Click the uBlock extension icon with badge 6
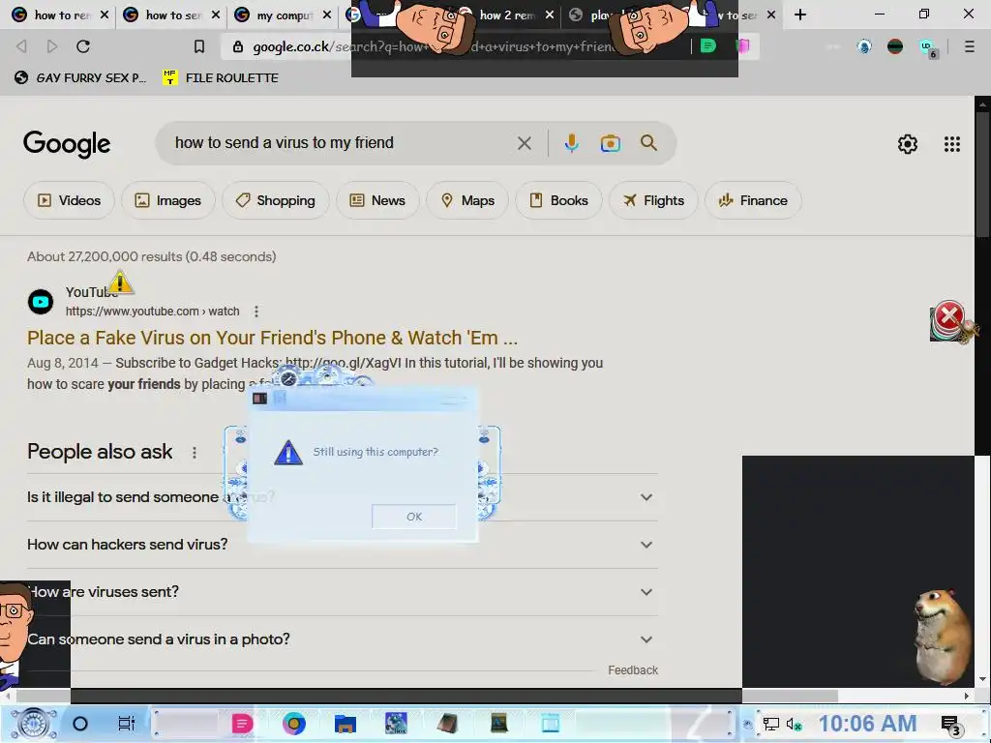The image size is (991, 743). click(927, 47)
